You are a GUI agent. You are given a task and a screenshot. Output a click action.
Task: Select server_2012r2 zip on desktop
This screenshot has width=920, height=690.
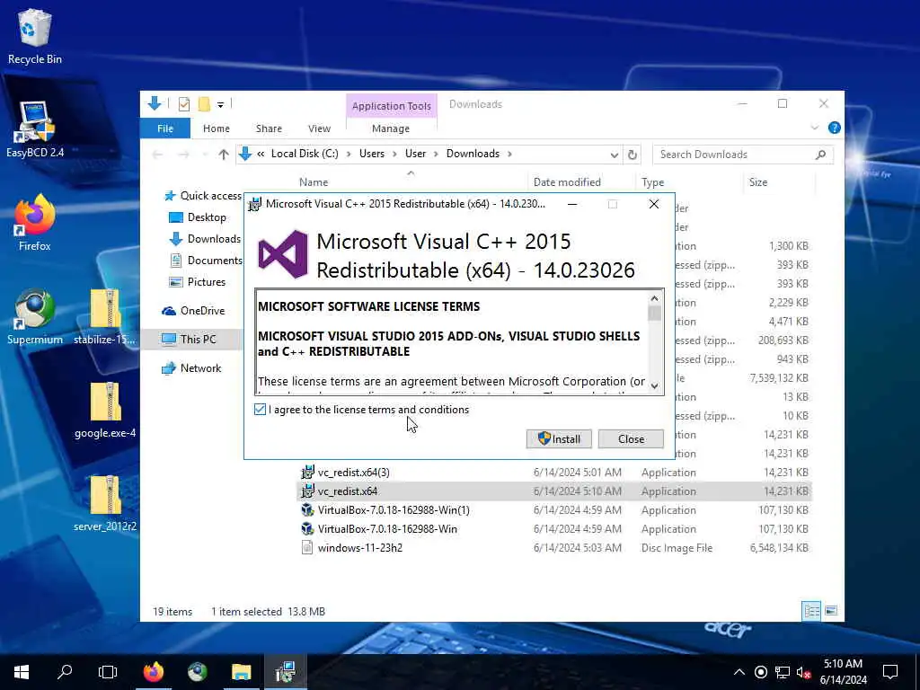coord(105,503)
